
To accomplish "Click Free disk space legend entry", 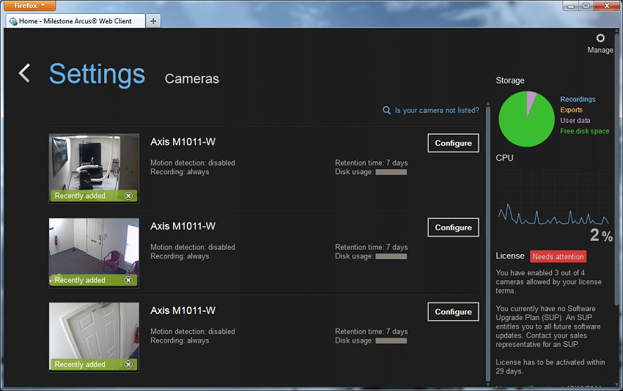I will [x=584, y=131].
